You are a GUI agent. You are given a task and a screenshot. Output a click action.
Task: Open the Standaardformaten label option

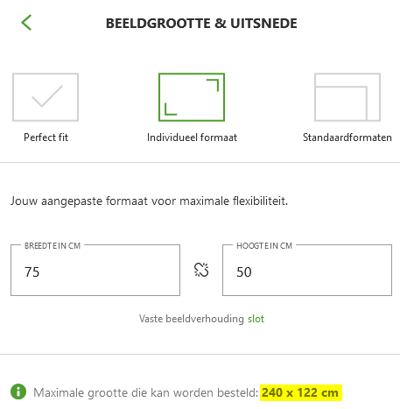[x=347, y=138]
